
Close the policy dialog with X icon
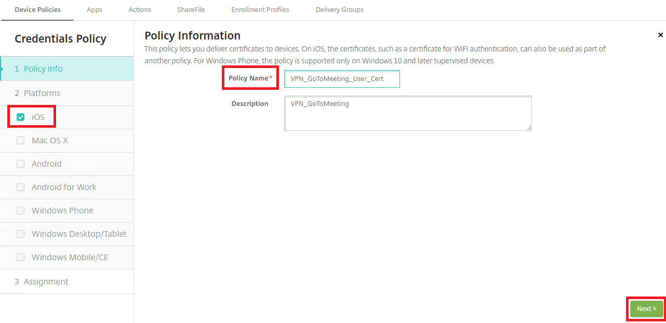point(660,35)
